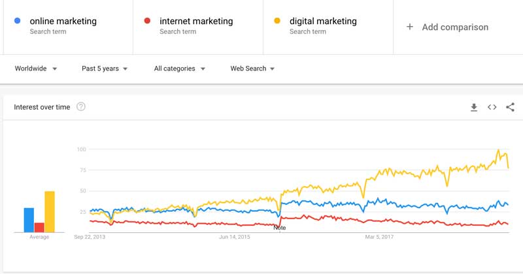
Task: Share the Interest over time chart
Action: [x=510, y=107]
